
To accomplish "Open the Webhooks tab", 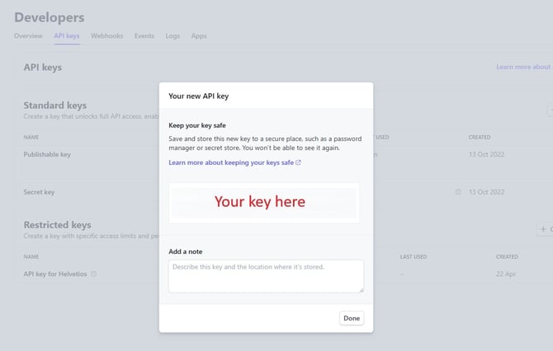I will 107,36.
